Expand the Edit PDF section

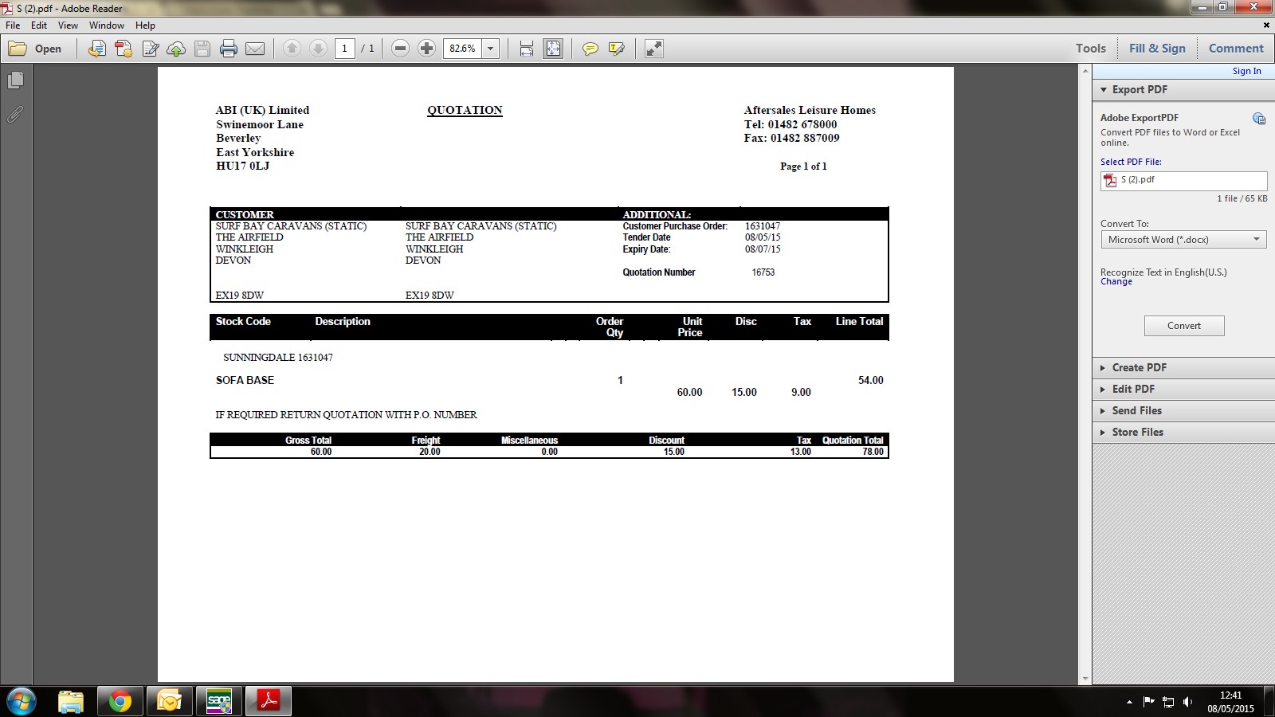coord(1183,390)
